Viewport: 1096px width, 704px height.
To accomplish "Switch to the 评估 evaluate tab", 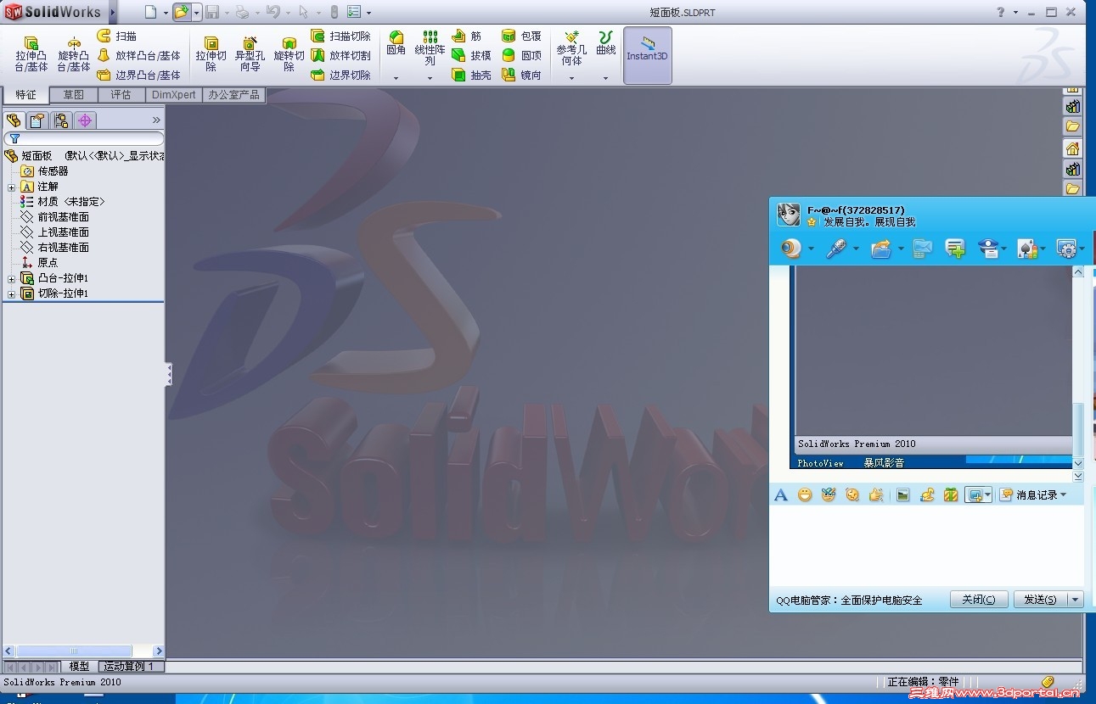I will pos(121,95).
